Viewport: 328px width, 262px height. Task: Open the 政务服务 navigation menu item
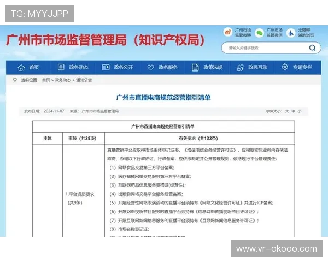coord(168,67)
